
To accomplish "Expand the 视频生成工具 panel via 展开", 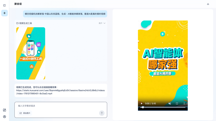I will coord(100,23).
